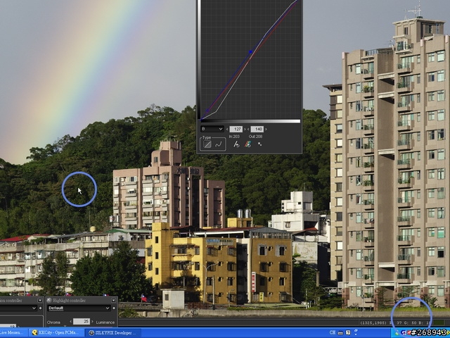Image resolution: width=450 pixels, height=338 pixels.
Task: Click the preset add icon beside Default
Action: 114,308
